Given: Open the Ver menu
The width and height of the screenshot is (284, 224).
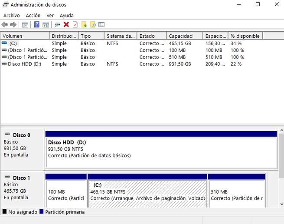Looking at the screenshot, I should click(50, 16).
